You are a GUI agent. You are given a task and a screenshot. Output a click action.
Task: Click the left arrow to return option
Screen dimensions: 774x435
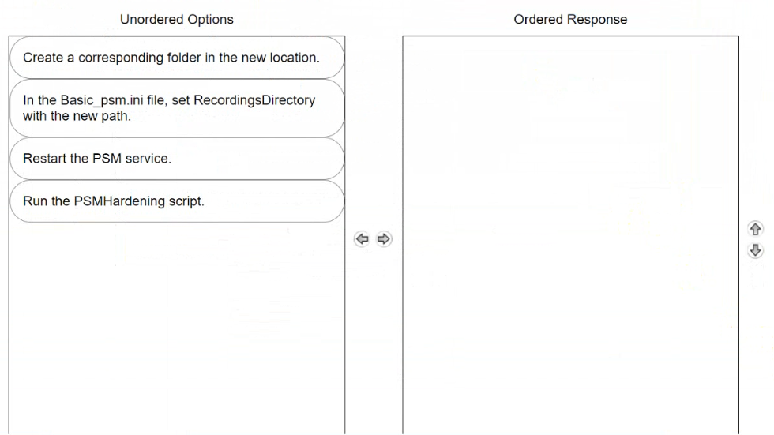(362, 239)
